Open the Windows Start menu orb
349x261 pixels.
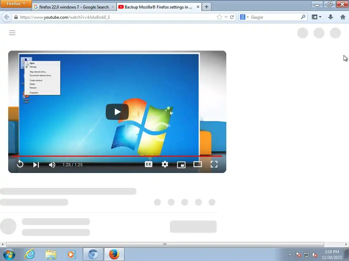coord(9,254)
